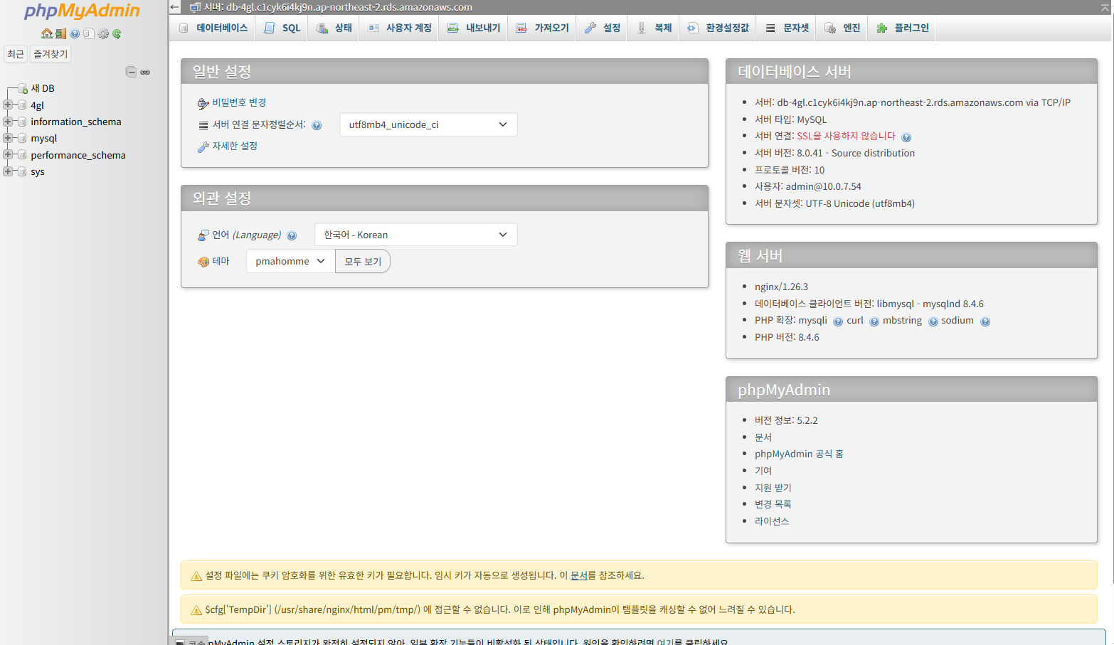The height and width of the screenshot is (645, 1114).
Task: Collapse all tree nodes with the minus icon
Action: tap(131, 72)
